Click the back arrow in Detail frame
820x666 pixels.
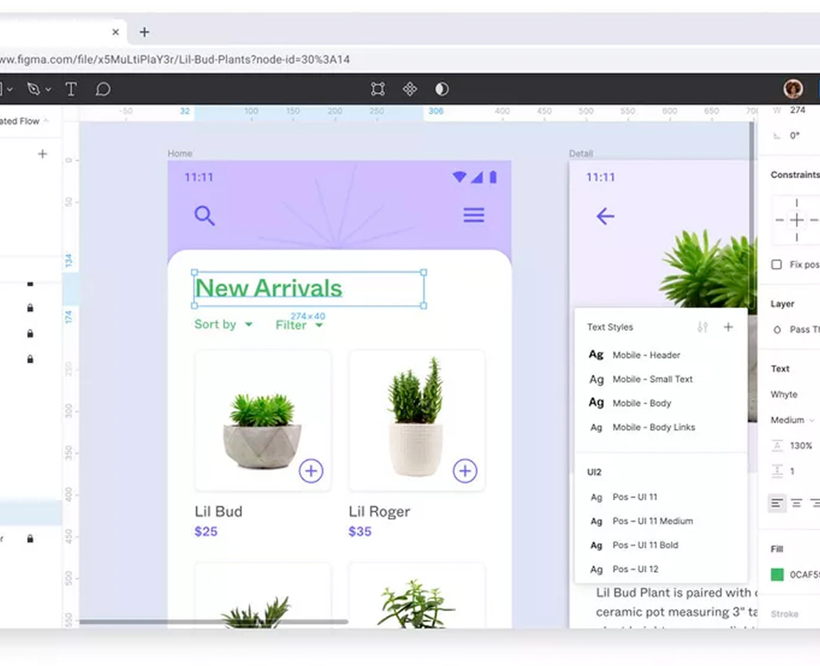point(605,216)
